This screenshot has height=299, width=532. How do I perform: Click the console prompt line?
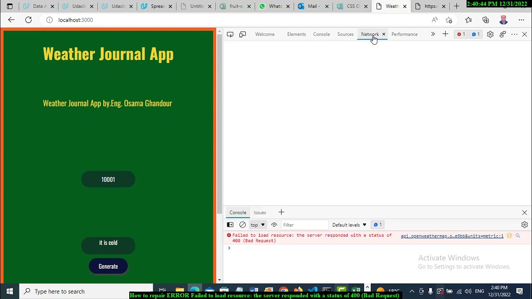pos(378,248)
